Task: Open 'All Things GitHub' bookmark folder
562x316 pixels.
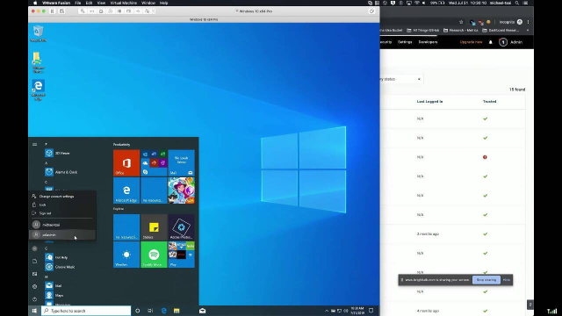Action: (423, 31)
